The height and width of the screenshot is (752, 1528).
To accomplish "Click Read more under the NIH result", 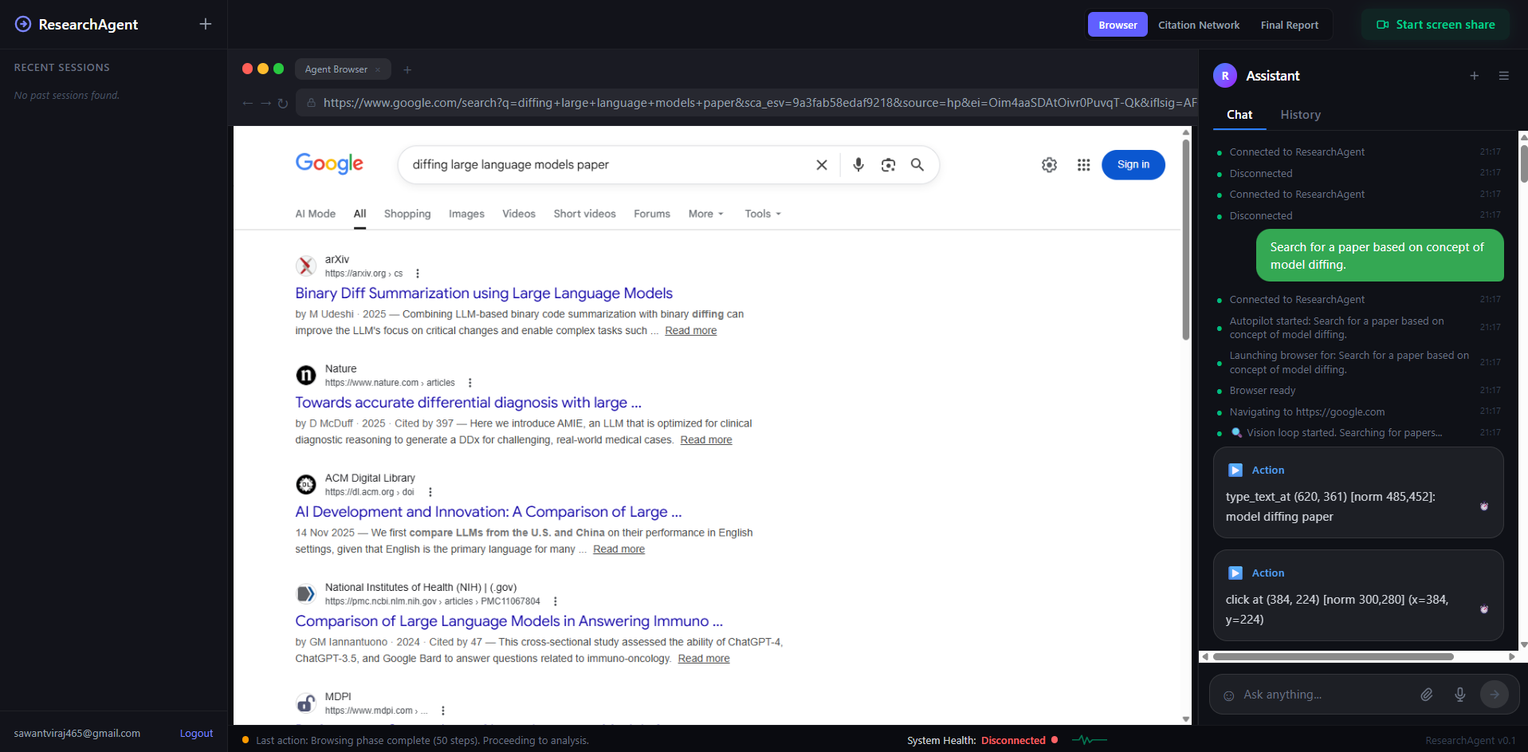I will coord(704,659).
